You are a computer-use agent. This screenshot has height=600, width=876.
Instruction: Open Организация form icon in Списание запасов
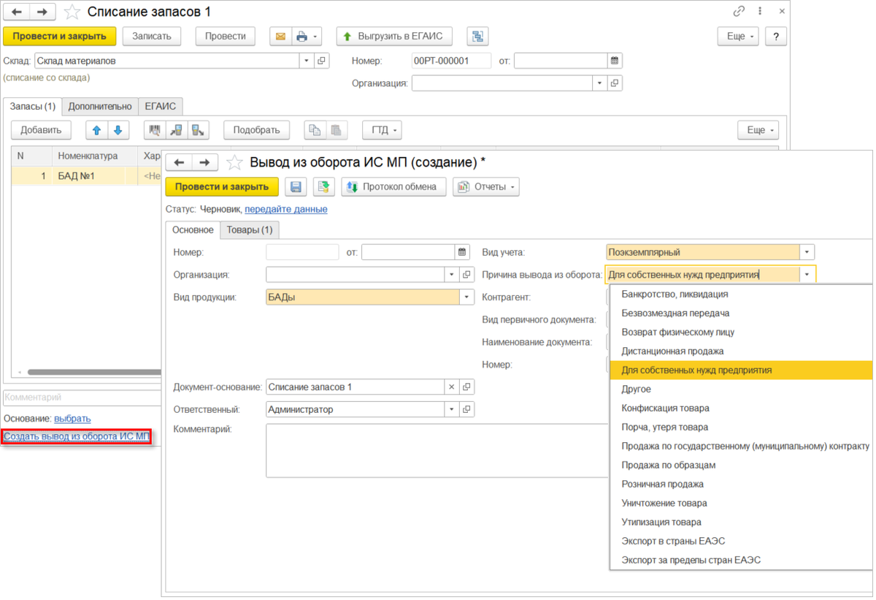coord(615,83)
